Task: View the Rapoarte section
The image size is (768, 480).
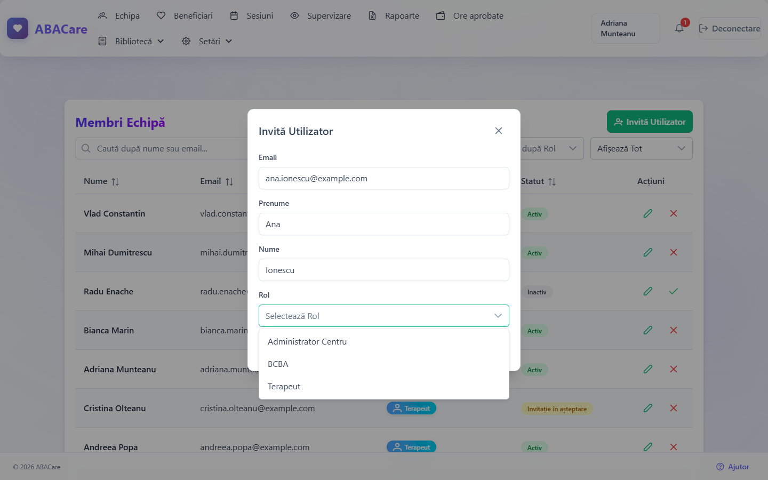Action: pos(394,15)
